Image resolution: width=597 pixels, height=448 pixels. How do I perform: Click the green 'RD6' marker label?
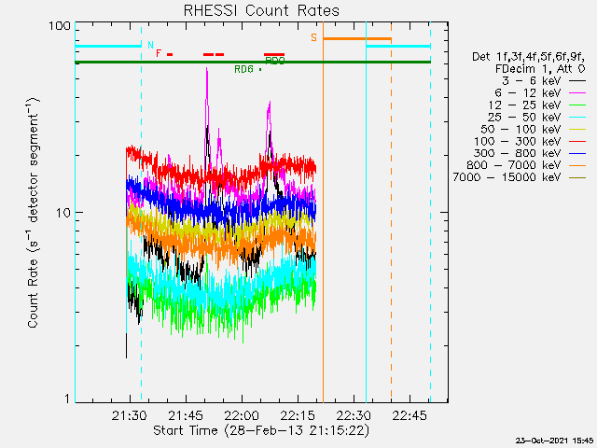(x=243, y=69)
